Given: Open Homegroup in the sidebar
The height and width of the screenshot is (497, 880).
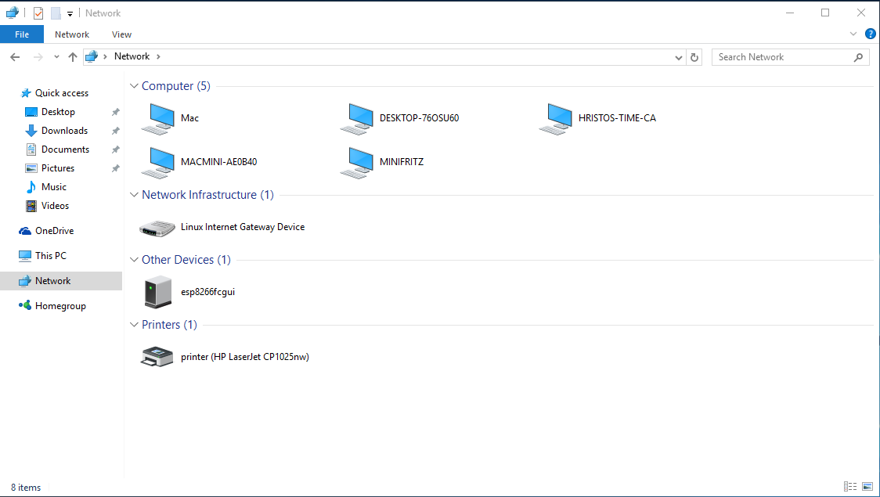Looking at the screenshot, I should pos(60,306).
